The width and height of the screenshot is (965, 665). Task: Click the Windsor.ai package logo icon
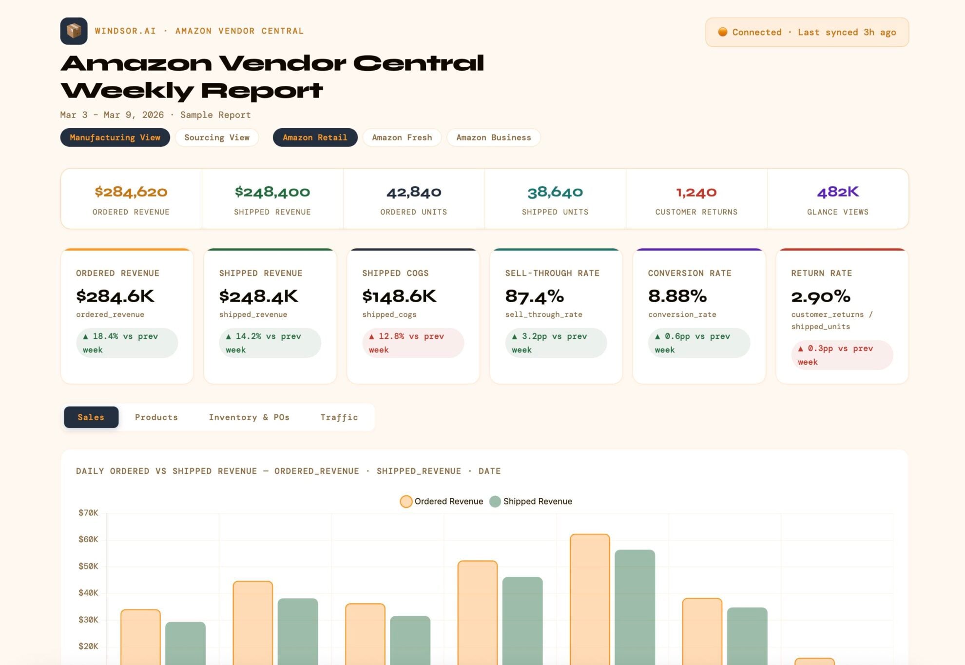point(74,31)
